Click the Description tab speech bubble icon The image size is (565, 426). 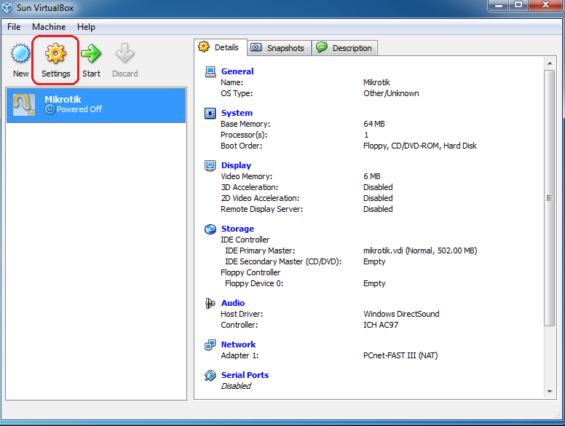pos(321,47)
